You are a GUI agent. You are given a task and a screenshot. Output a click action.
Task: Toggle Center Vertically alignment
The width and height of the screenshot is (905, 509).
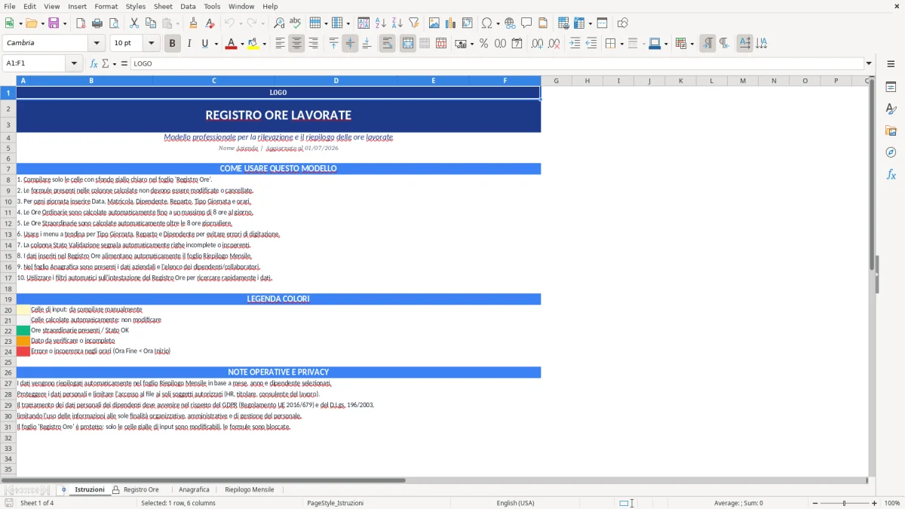coord(350,44)
